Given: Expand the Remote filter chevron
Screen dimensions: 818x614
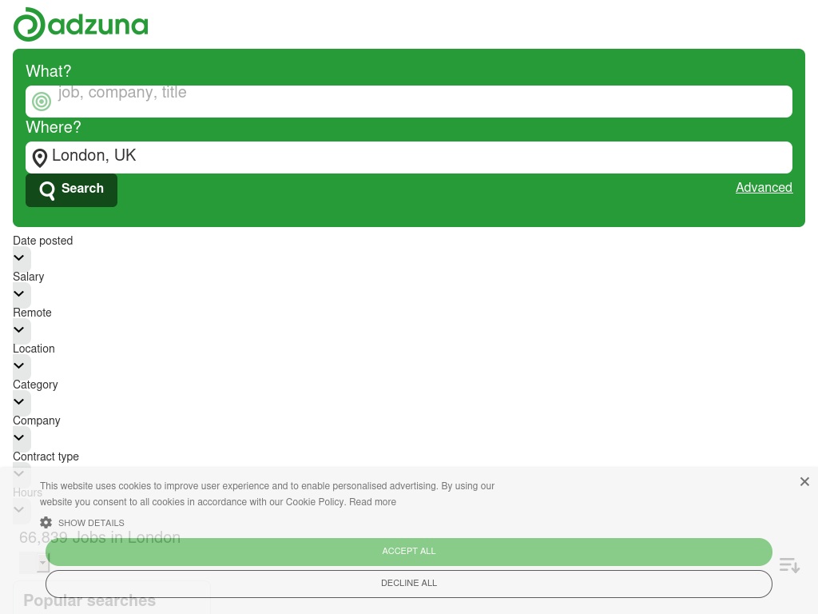Looking at the screenshot, I should (19, 330).
